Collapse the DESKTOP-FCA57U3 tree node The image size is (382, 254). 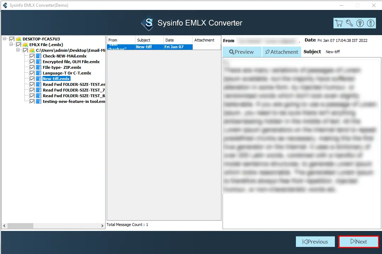(4, 39)
